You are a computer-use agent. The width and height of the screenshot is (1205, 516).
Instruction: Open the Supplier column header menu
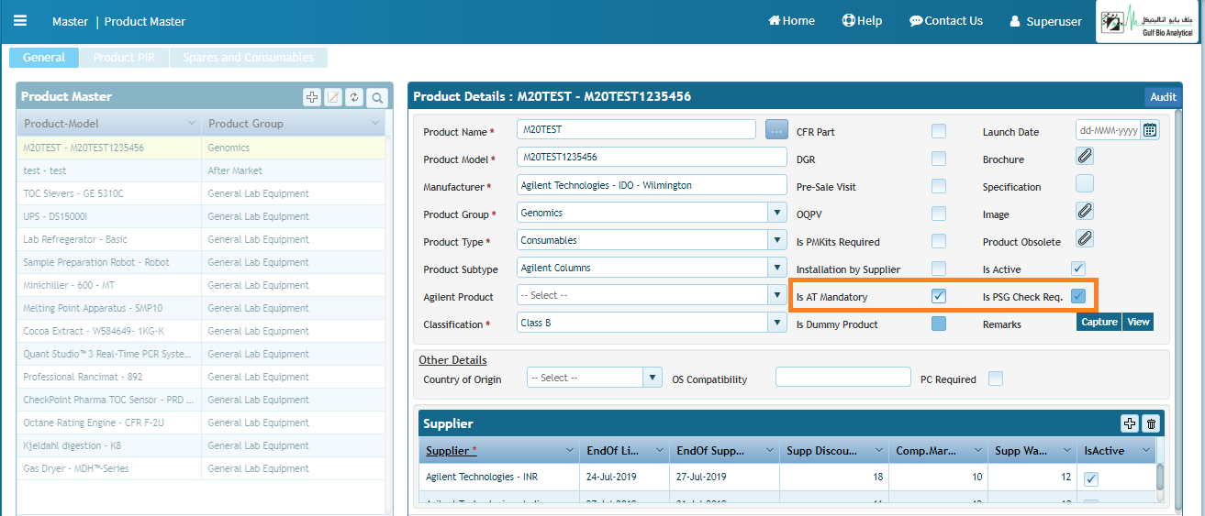click(x=568, y=451)
